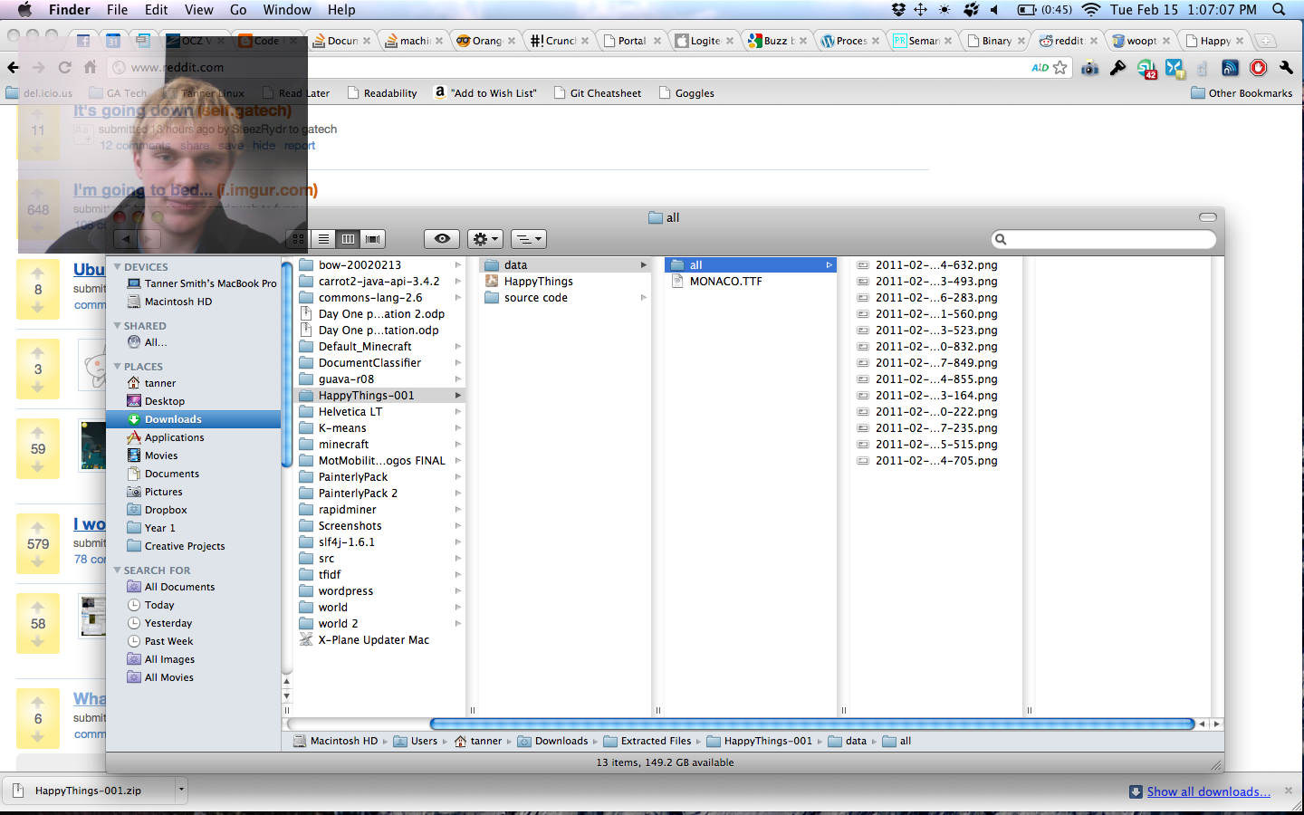Click the Chrome wrench settings icon
The height and width of the screenshot is (815, 1304).
click(x=1286, y=68)
